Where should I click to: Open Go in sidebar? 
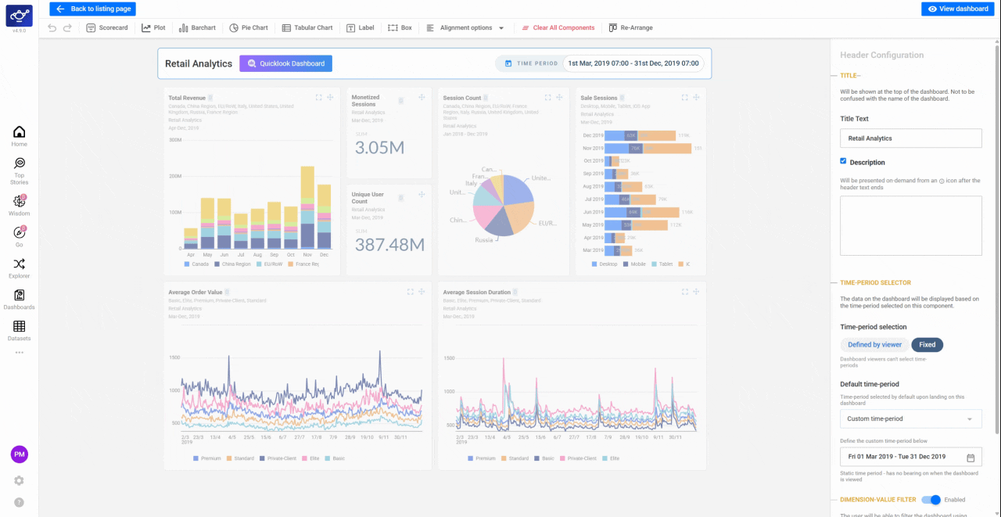coord(19,237)
